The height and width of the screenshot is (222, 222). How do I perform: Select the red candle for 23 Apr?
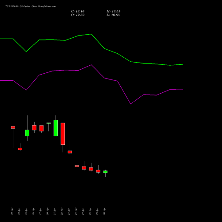pyautogui.click(x=70, y=152)
